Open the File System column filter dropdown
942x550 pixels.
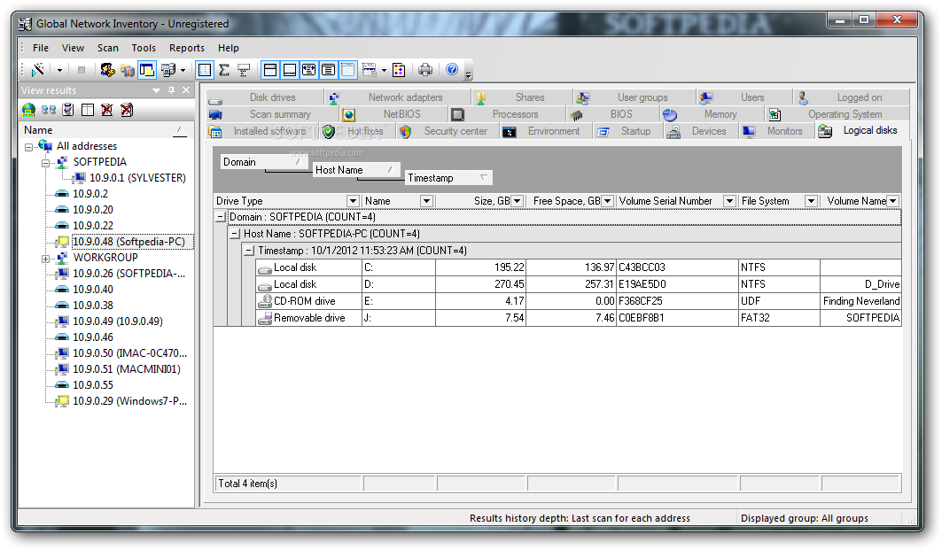click(811, 201)
